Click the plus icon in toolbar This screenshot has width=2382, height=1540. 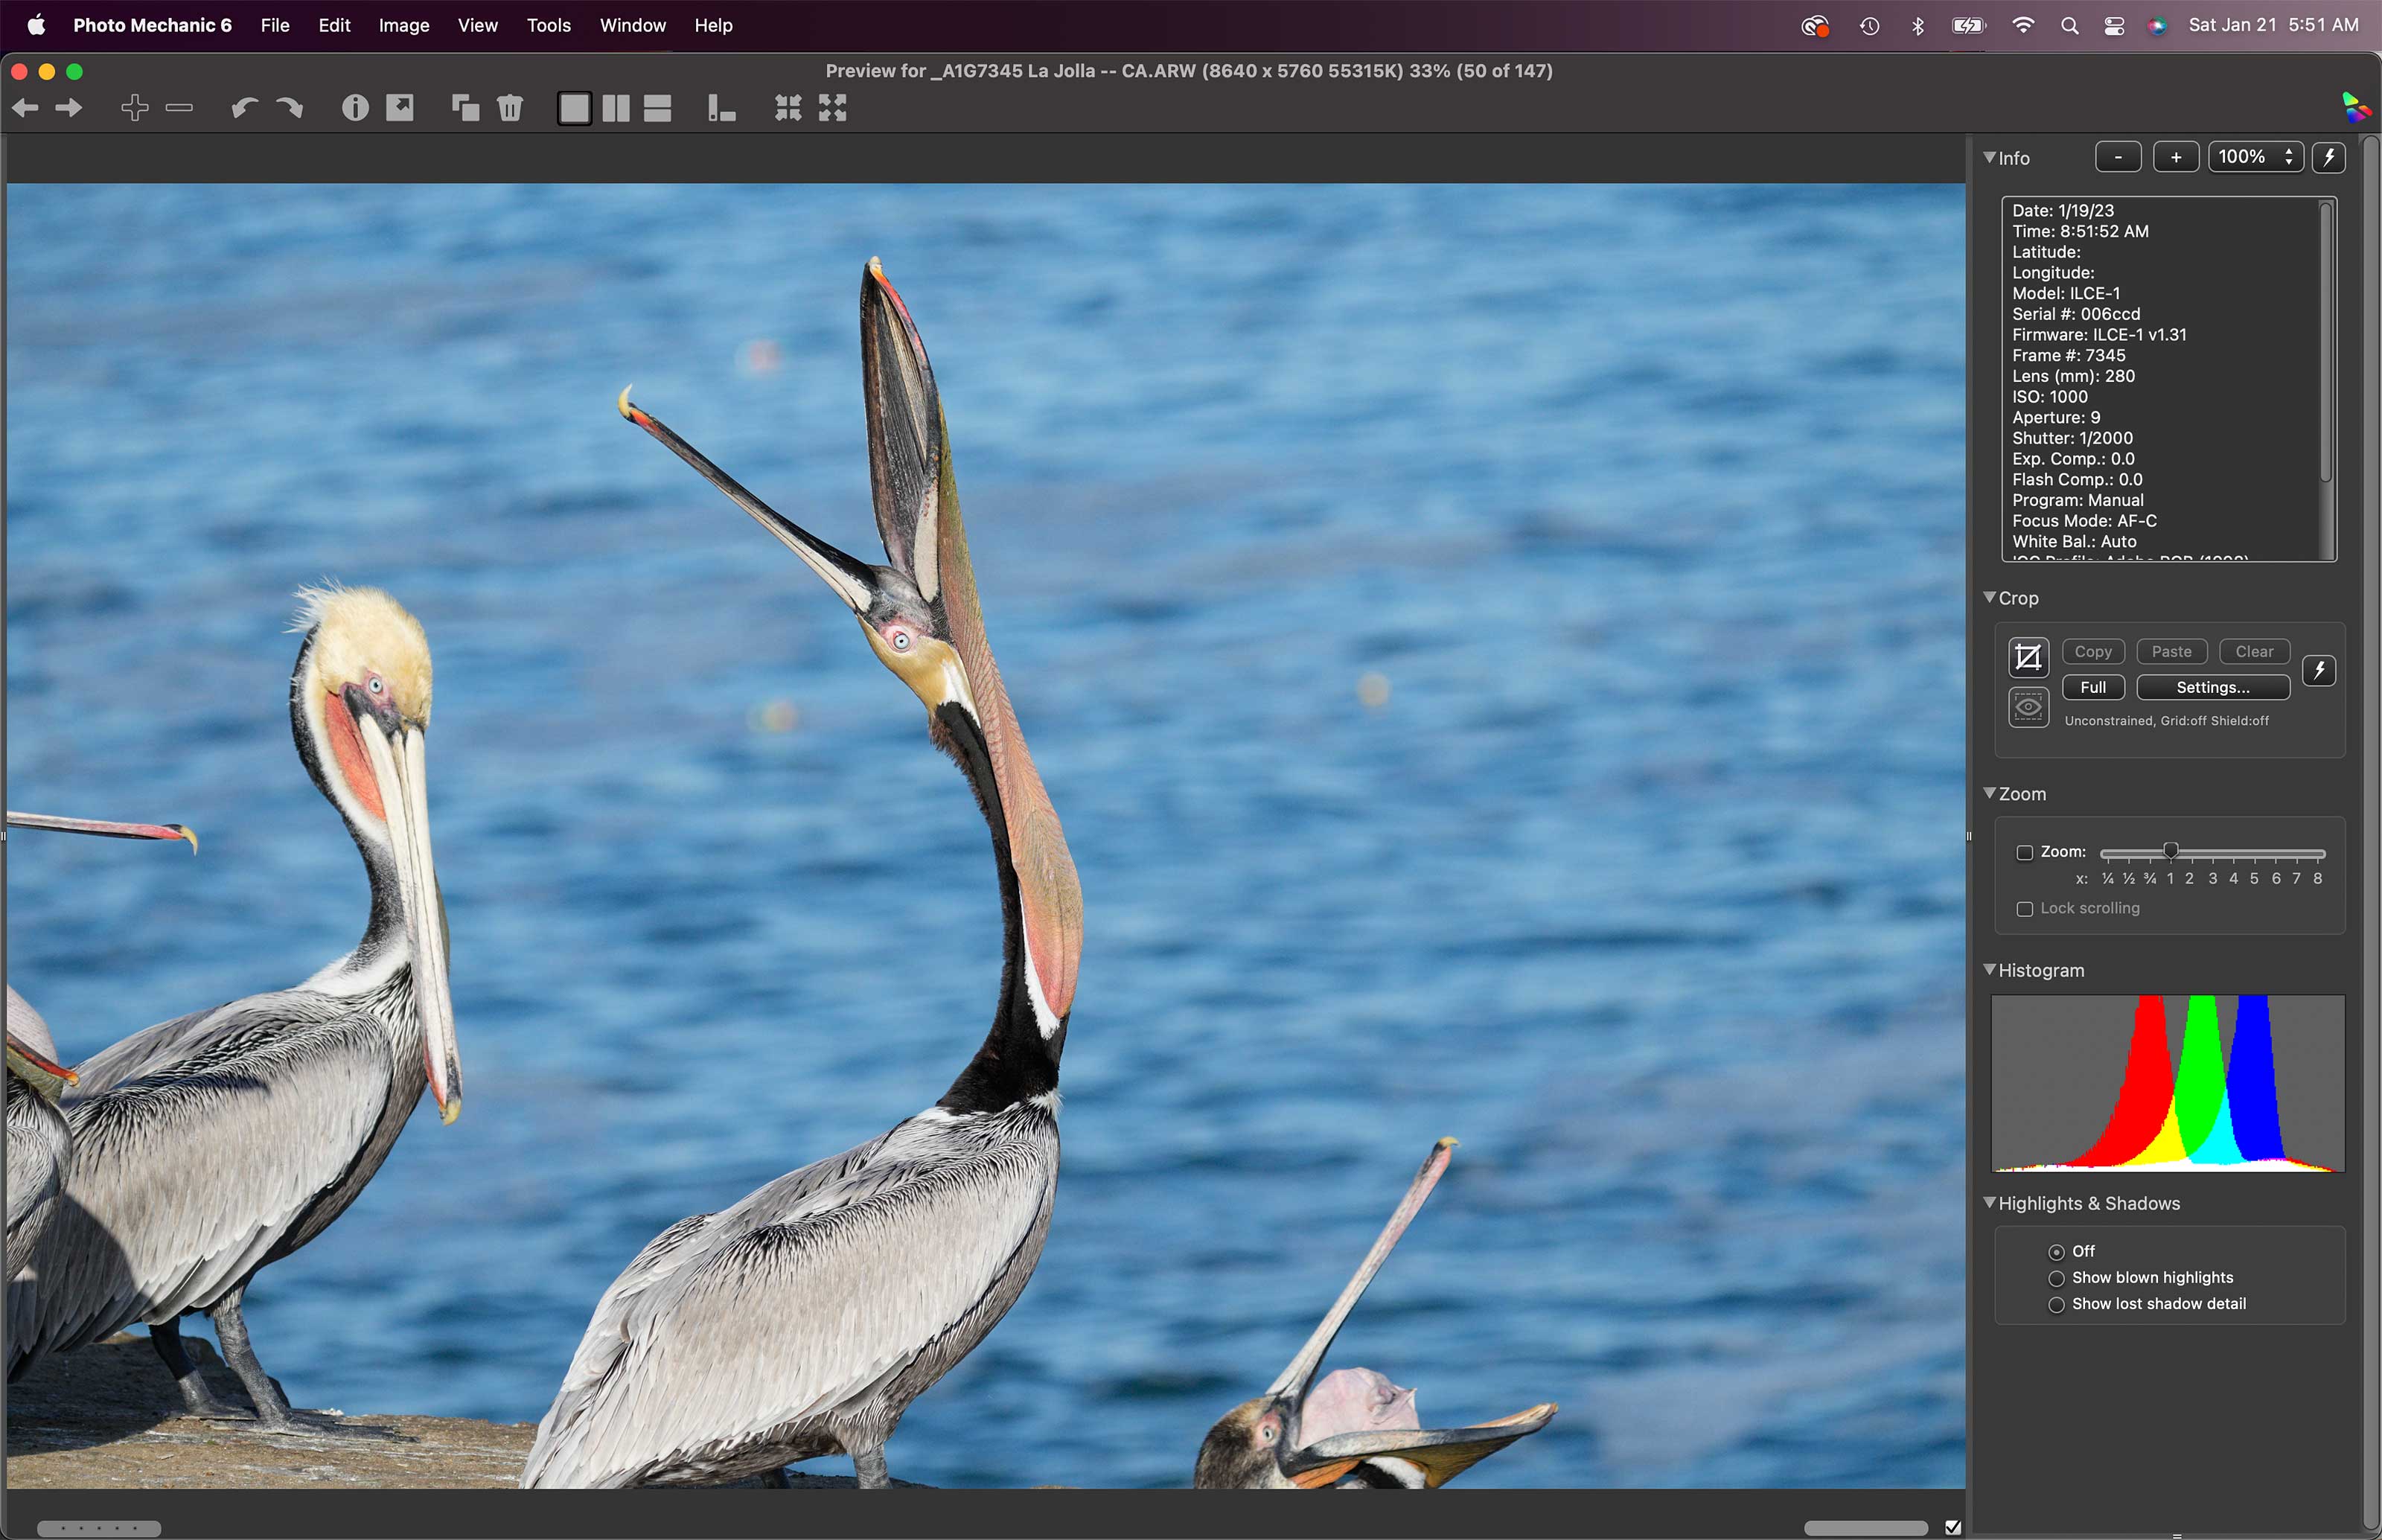coord(135,108)
